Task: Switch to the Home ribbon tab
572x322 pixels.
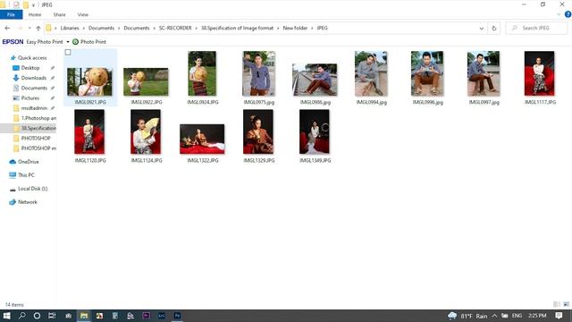Action: 35,14
